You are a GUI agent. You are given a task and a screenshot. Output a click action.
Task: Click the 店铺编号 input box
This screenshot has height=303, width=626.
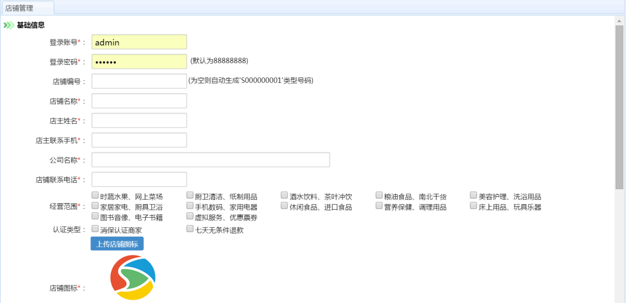139,81
